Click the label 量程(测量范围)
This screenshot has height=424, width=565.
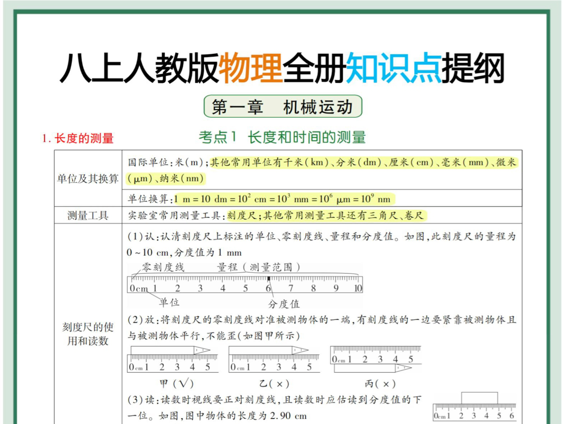pyautogui.click(x=258, y=267)
